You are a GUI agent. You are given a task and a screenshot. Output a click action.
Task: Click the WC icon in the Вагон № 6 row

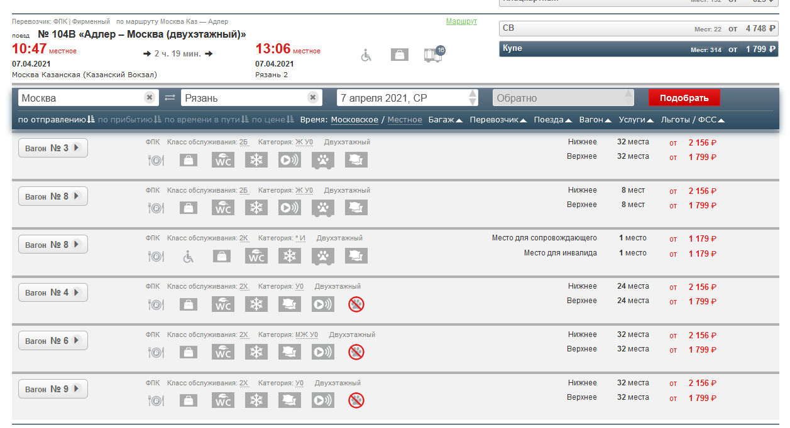(222, 352)
